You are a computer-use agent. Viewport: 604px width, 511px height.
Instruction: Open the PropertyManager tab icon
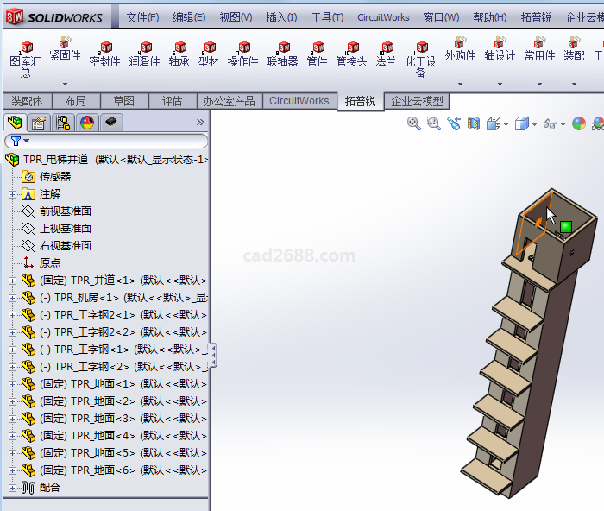pos(39,123)
